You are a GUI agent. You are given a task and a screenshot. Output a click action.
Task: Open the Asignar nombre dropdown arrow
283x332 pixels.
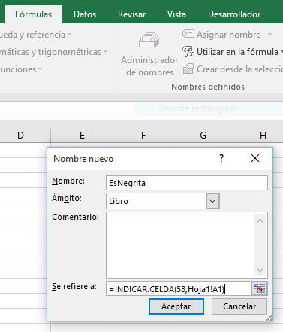[269, 34]
